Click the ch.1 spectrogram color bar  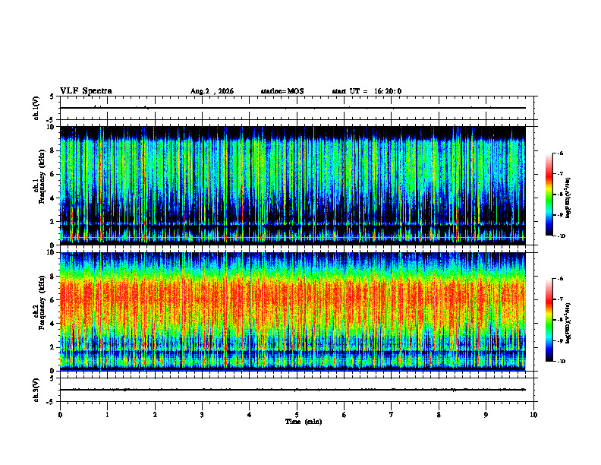point(549,195)
